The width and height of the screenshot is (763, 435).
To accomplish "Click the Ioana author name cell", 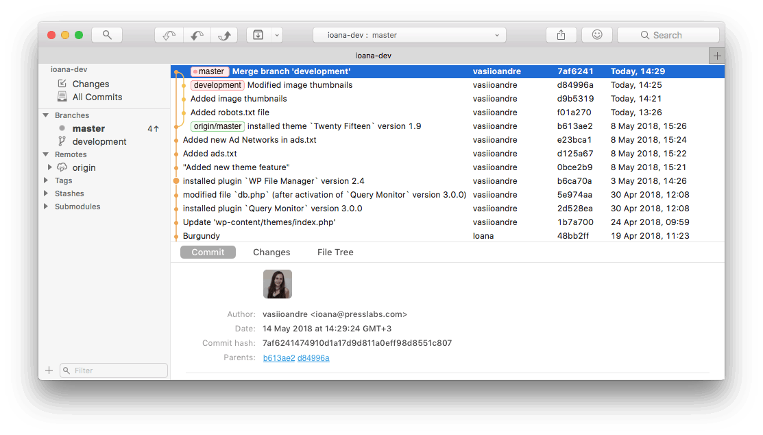I will click(483, 236).
